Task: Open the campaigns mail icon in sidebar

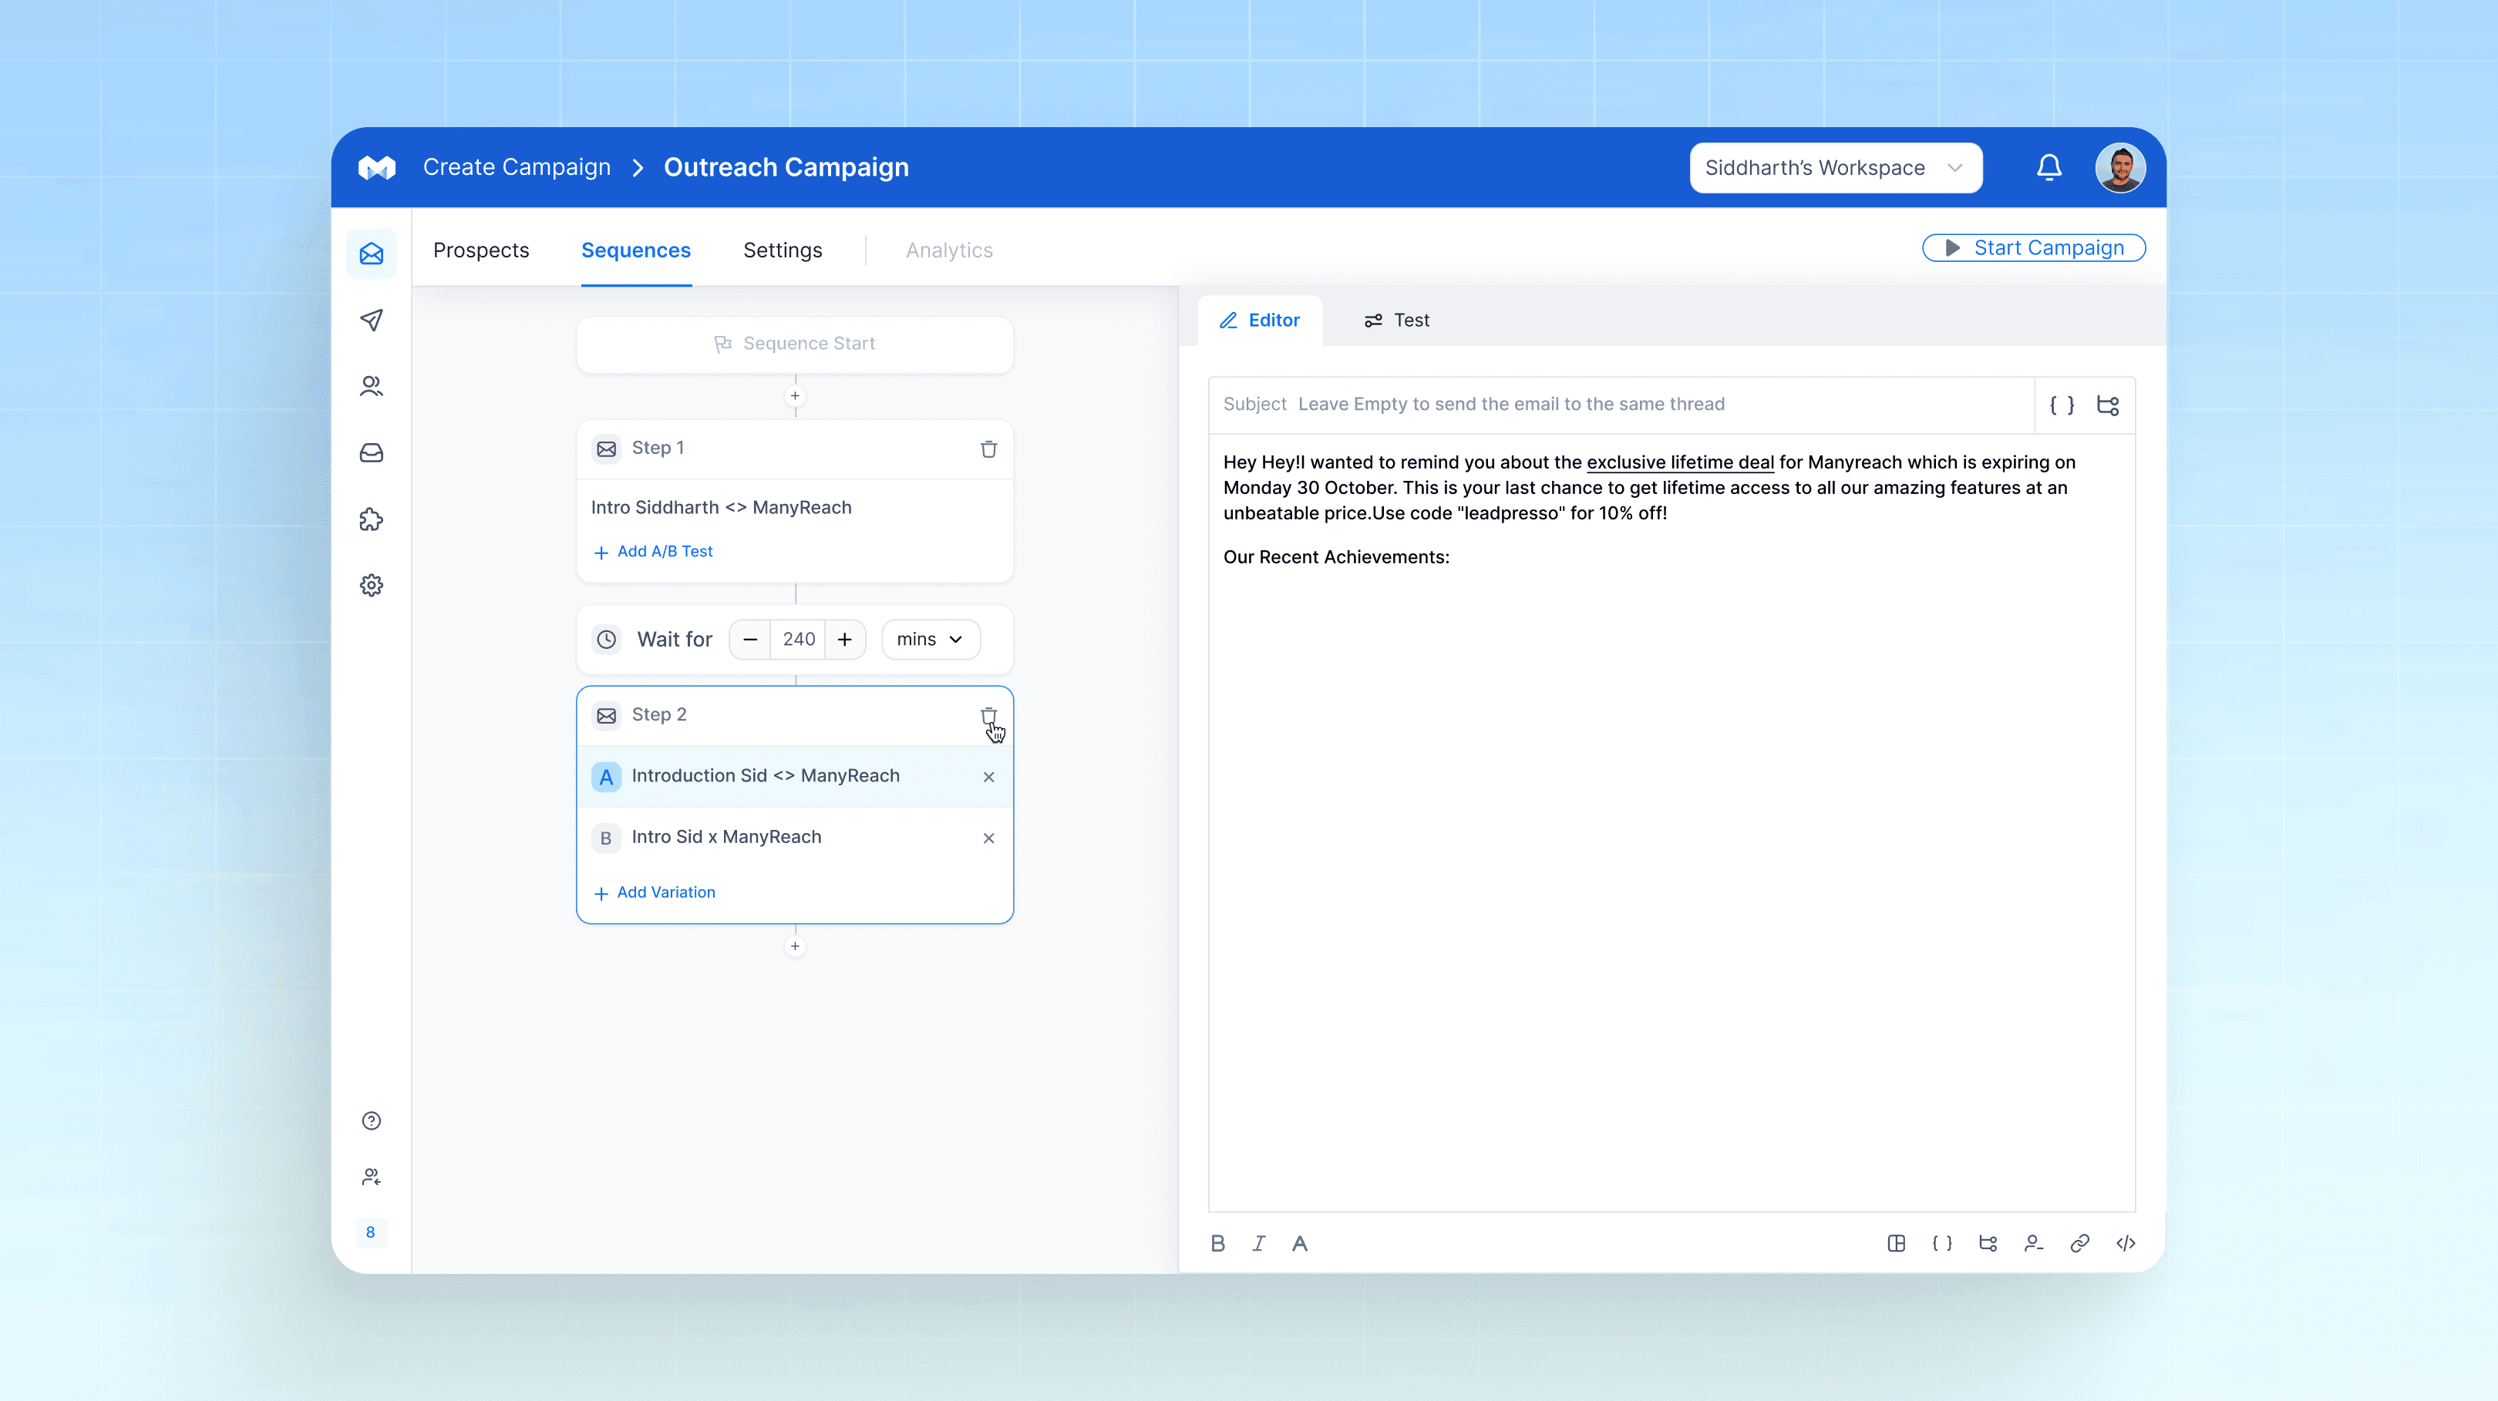Action: coord(372,254)
